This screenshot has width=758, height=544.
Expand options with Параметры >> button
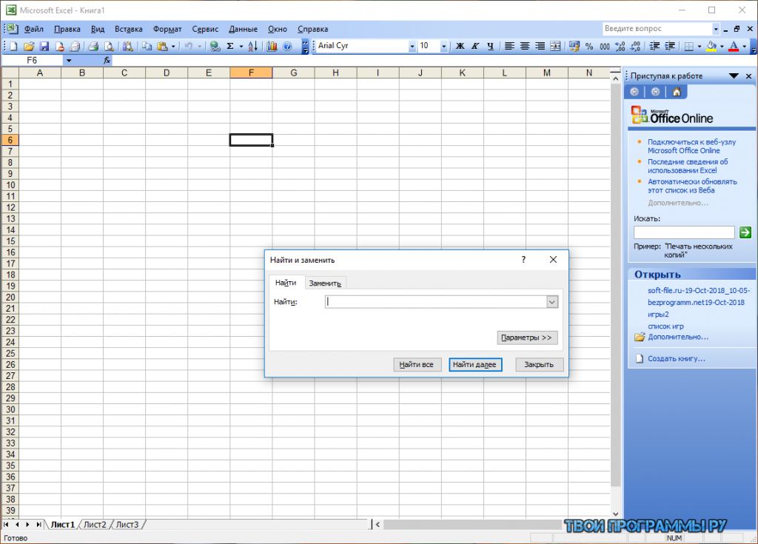click(x=527, y=338)
